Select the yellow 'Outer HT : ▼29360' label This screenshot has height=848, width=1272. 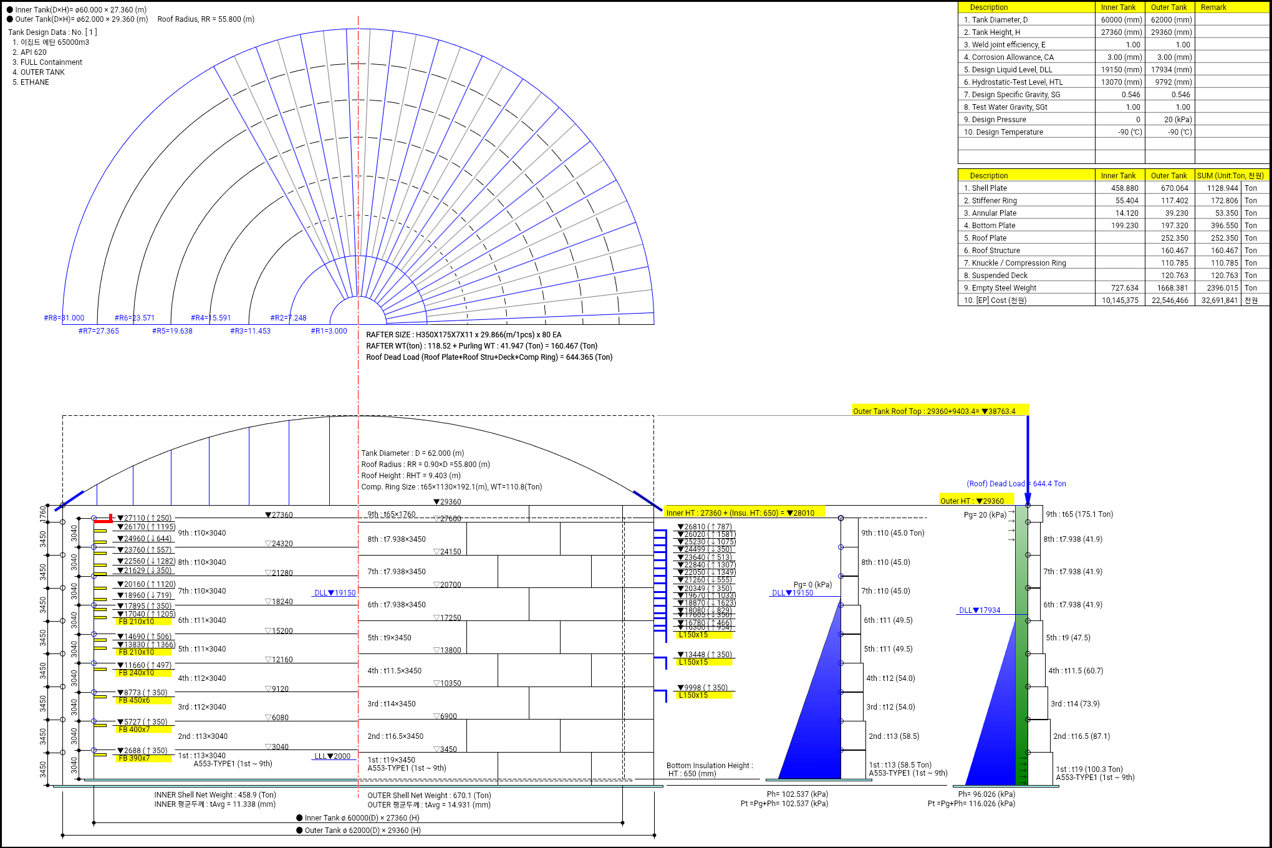[976, 501]
